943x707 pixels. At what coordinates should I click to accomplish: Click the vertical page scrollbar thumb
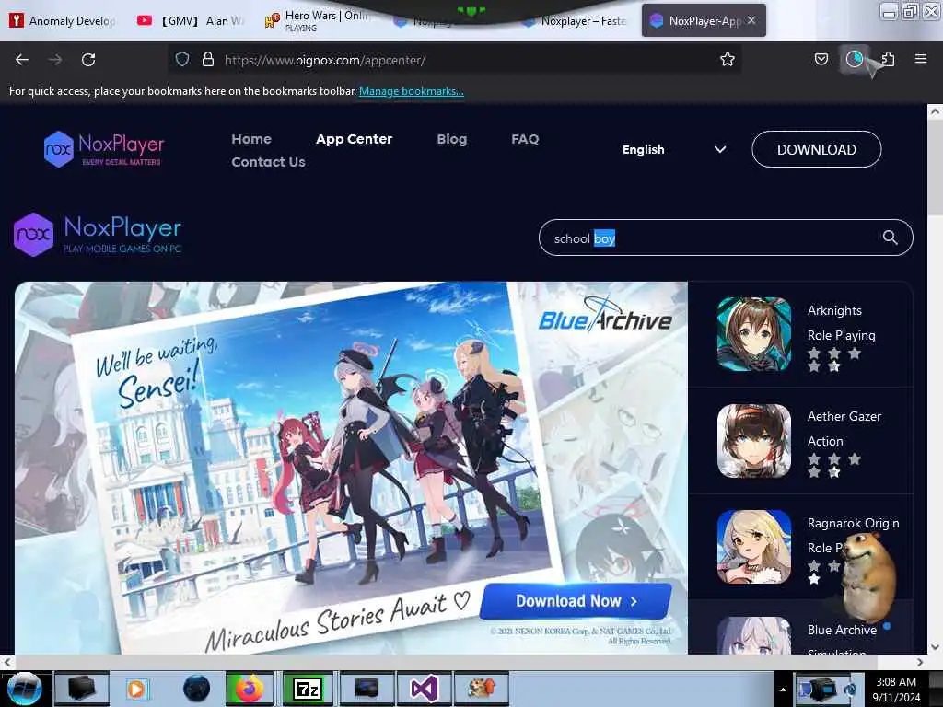click(x=935, y=168)
